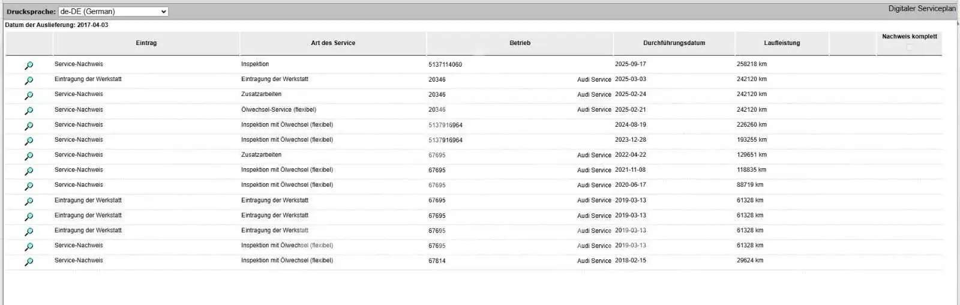Viewport: 960px width, 305px height.
Task: Open details for the 2025-09-17 Inspektion entry
Action: [29, 65]
